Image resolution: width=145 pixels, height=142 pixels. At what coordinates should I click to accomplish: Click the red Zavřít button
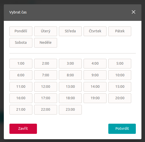tap(23, 129)
